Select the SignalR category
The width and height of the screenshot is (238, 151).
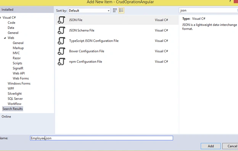[18, 68]
